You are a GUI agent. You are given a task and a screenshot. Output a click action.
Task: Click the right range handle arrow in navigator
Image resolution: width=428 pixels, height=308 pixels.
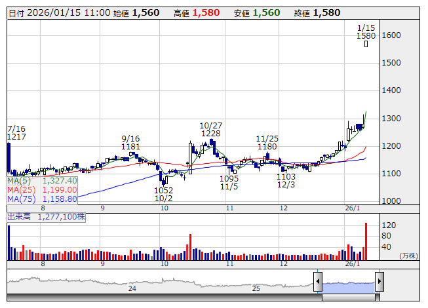(379, 282)
